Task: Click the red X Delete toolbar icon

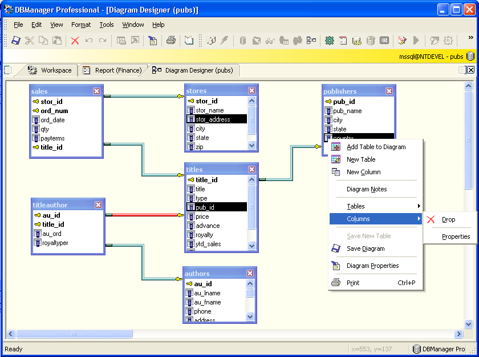Action: [x=75, y=41]
